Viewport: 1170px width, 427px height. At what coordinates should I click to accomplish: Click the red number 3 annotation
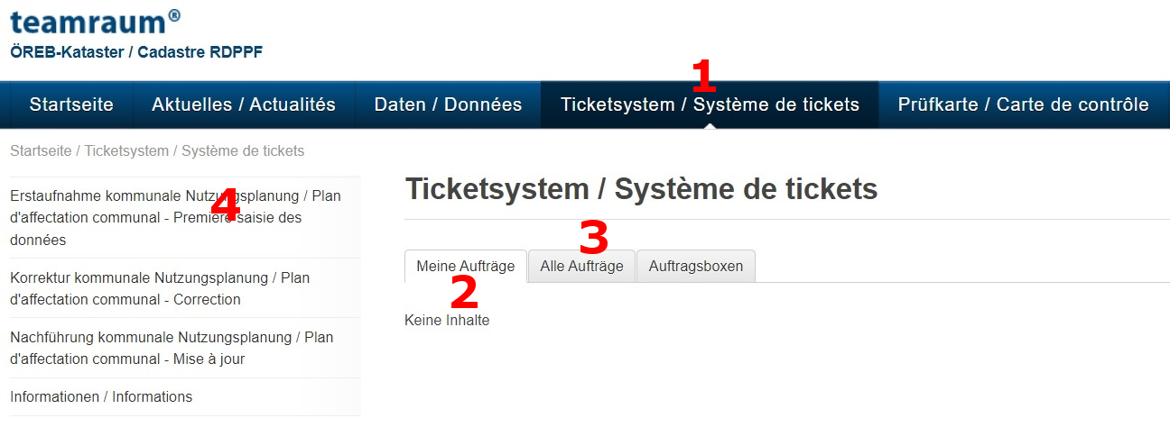coord(593,238)
